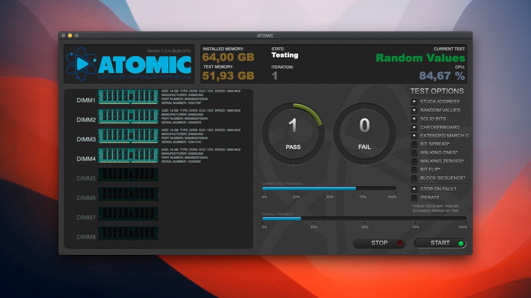Uncheck the Random Values test option
Image resolution: width=531 pixels, height=298 pixels.
414,110
